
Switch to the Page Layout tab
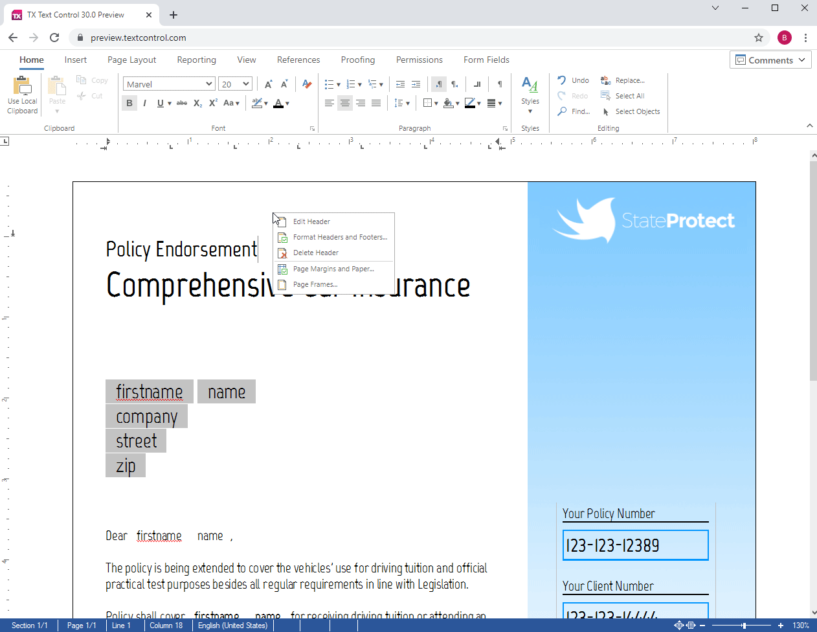[131, 60]
